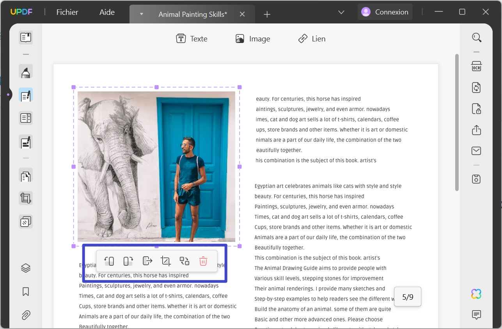Expand the tab list dropdown arrow
The image size is (502, 329).
[x=142, y=14]
